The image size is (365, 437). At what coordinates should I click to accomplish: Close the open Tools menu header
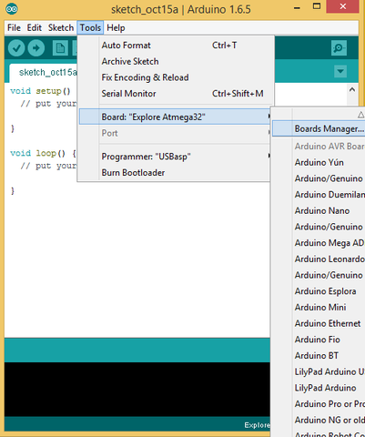[x=90, y=28]
